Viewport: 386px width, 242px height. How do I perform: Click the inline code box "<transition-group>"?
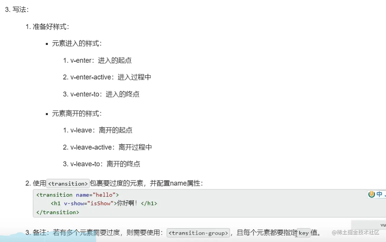[198, 233]
